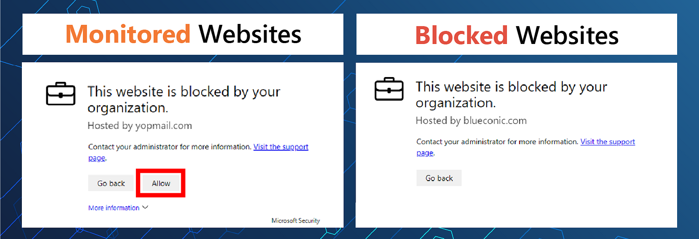Expand the chevron beside More information
699x239 pixels.
[145, 208]
